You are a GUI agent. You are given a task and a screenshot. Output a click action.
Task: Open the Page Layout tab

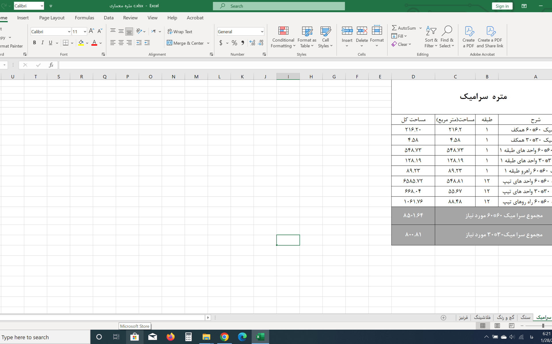coord(52,18)
